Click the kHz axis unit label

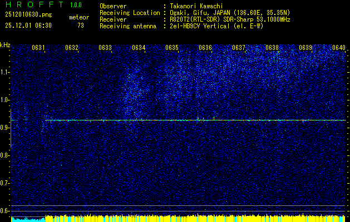tap(5, 45)
